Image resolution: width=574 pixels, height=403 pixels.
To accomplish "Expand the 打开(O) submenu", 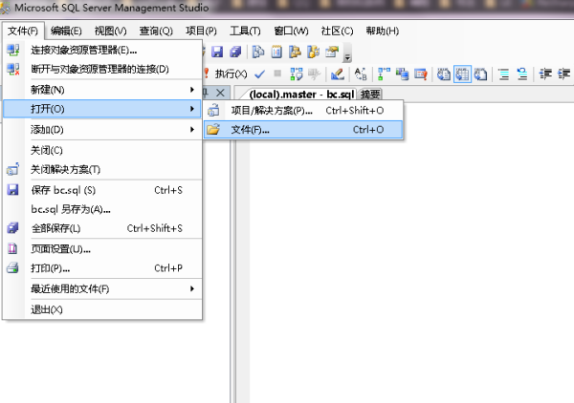I will 102,109.
